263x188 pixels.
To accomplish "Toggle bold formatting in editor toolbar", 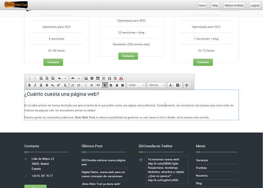I will [29, 85].
